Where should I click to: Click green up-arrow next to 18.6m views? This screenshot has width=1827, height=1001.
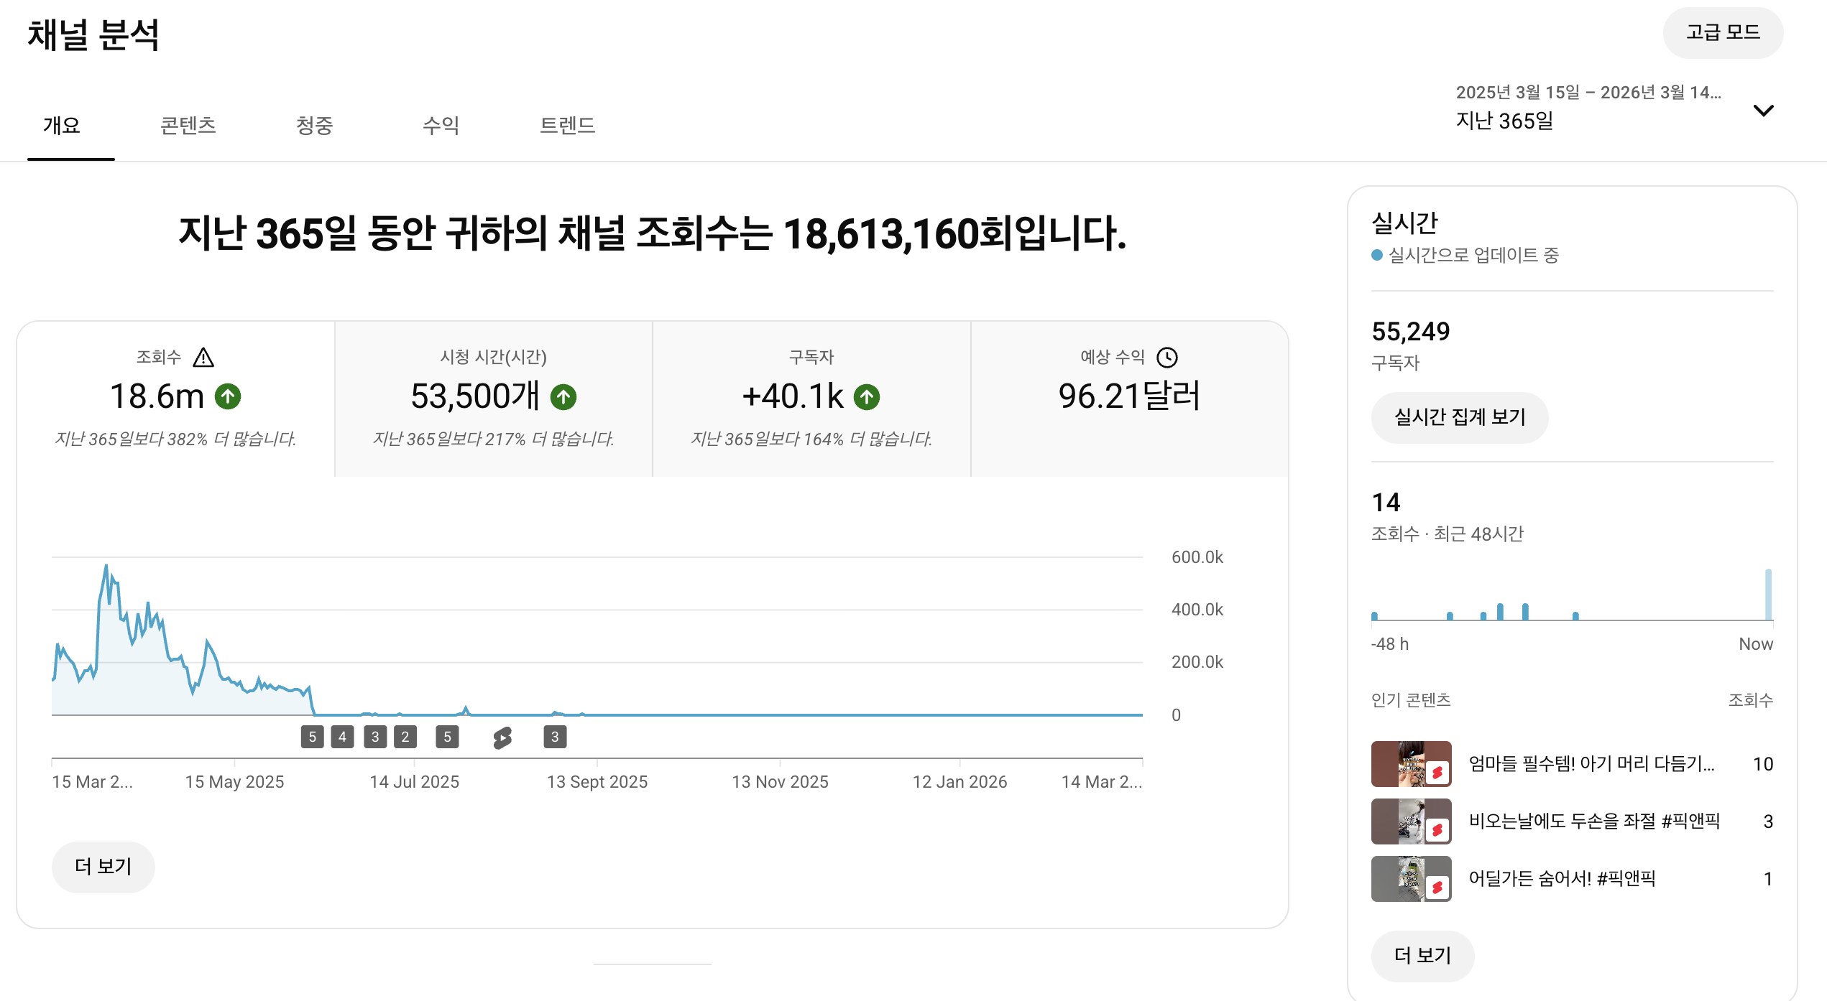pos(228,396)
